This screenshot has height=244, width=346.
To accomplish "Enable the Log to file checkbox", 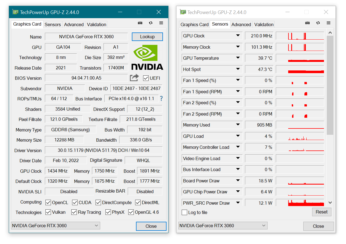I will (184, 212).
